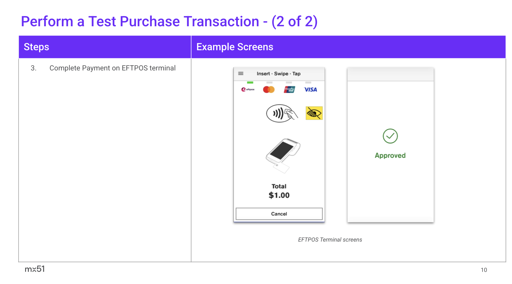The width and height of the screenshot is (512, 284).
Task: Select the $1.00 total amount
Action: pos(279,195)
